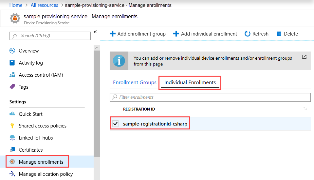Image resolution: width=314 pixels, height=180 pixels.
Task: Switch to the Enrollment Groups tab
Action: 135,82
